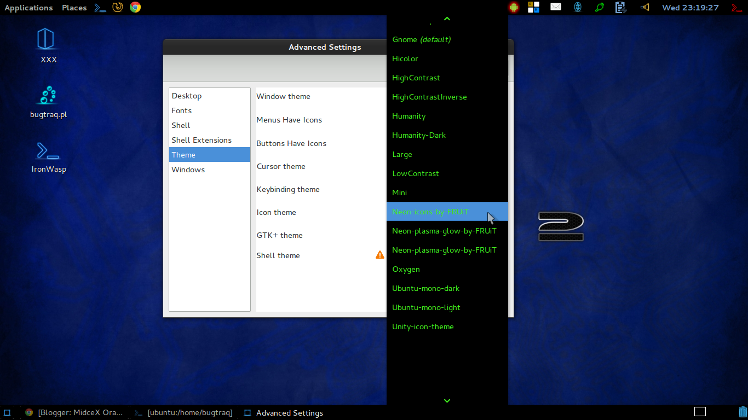748x420 pixels.
Task: Click the green power plug icon
Action: pos(600,7)
